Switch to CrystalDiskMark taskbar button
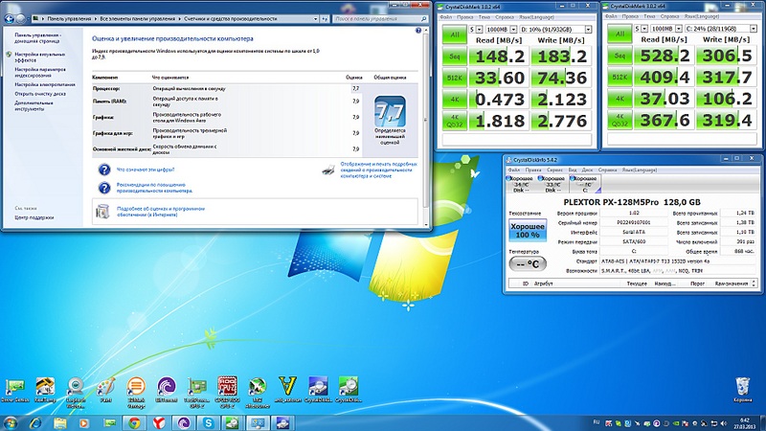The image size is (766, 431). pos(233,422)
